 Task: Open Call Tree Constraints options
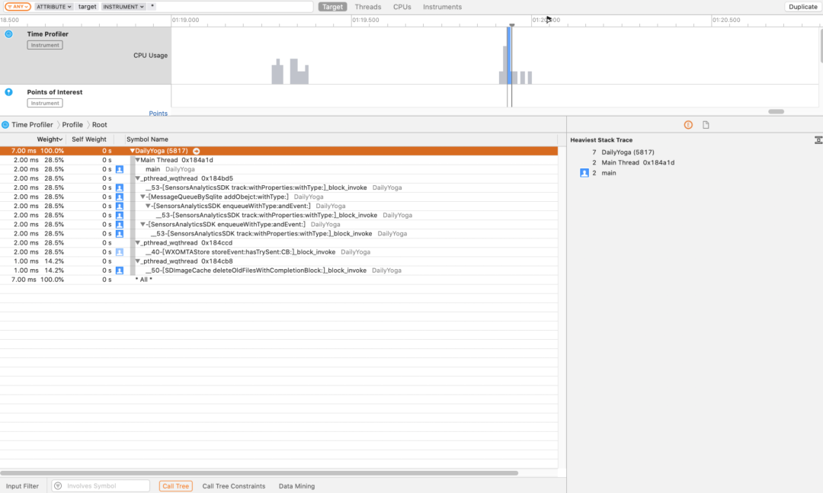click(234, 486)
